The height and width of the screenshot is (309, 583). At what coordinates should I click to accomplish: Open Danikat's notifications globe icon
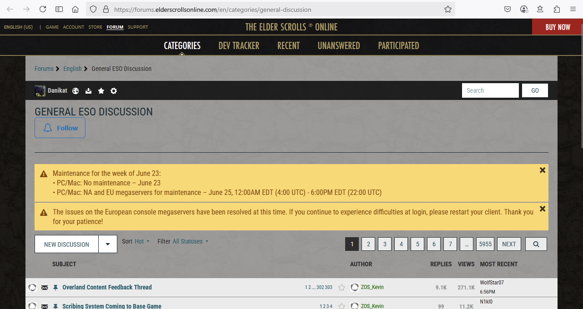(x=75, y=91)
